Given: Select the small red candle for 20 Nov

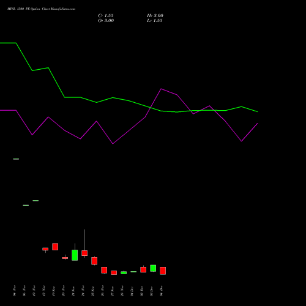Looking at the screenshot, I should click(65, 258).
